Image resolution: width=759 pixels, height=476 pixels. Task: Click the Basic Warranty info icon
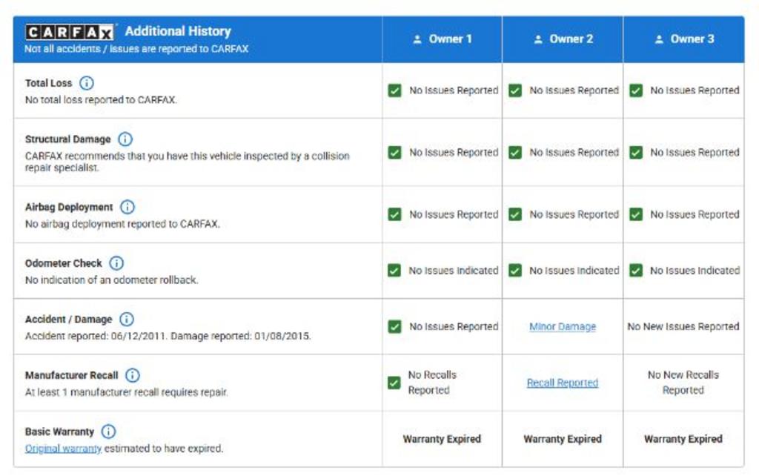click(109, 432)
